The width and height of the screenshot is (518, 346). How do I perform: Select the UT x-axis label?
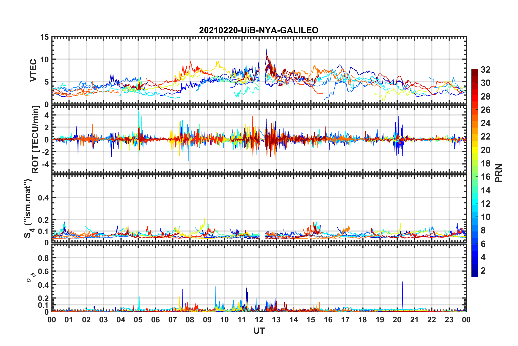[x=259, y=331]
